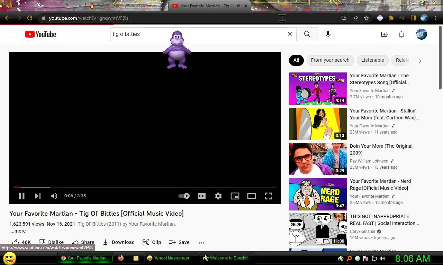
Task: Visit the CoryxKenshin channel
Action: [362, 232]
